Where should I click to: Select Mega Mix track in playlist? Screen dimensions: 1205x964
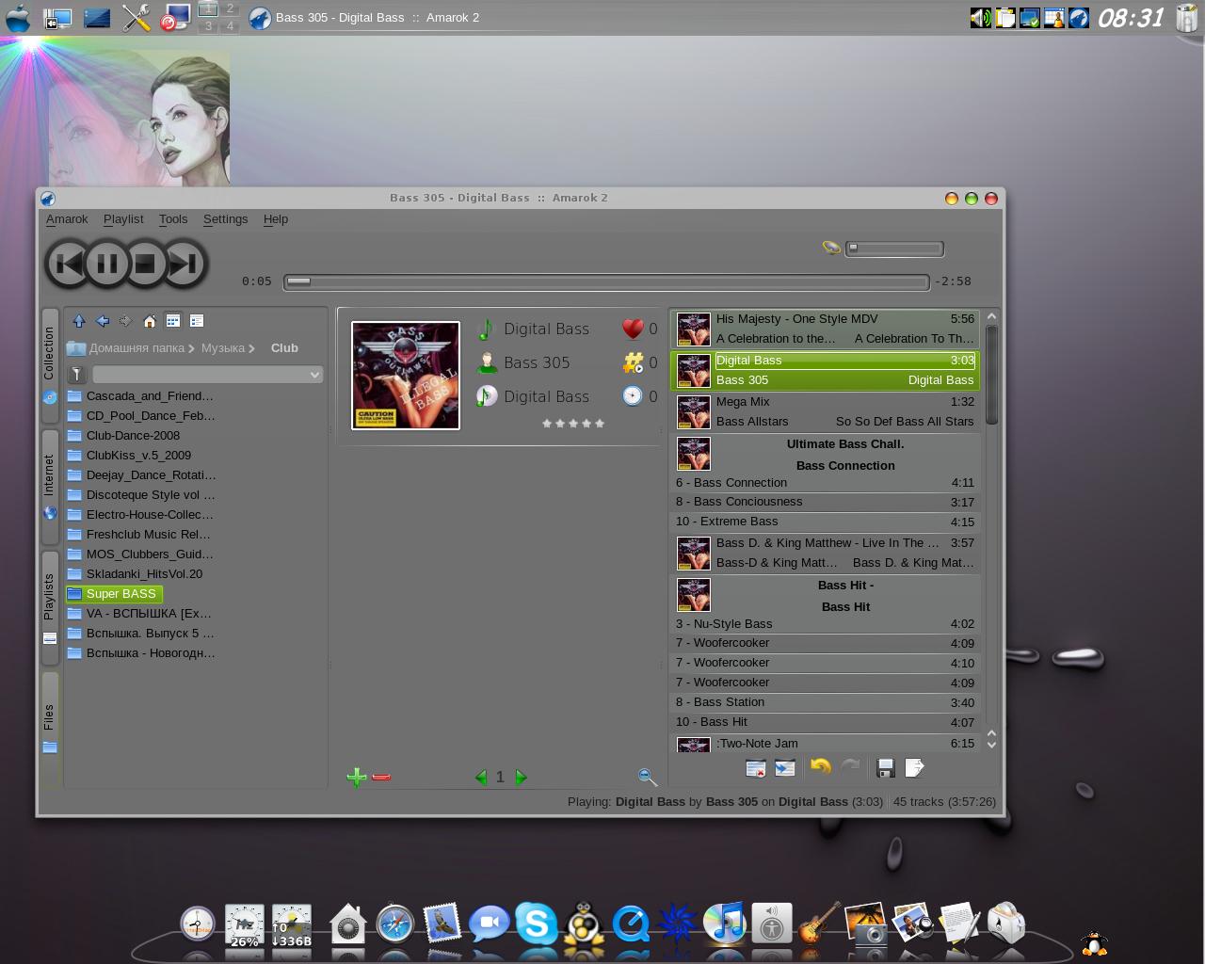pyautogui.click(x=826, y=411)
